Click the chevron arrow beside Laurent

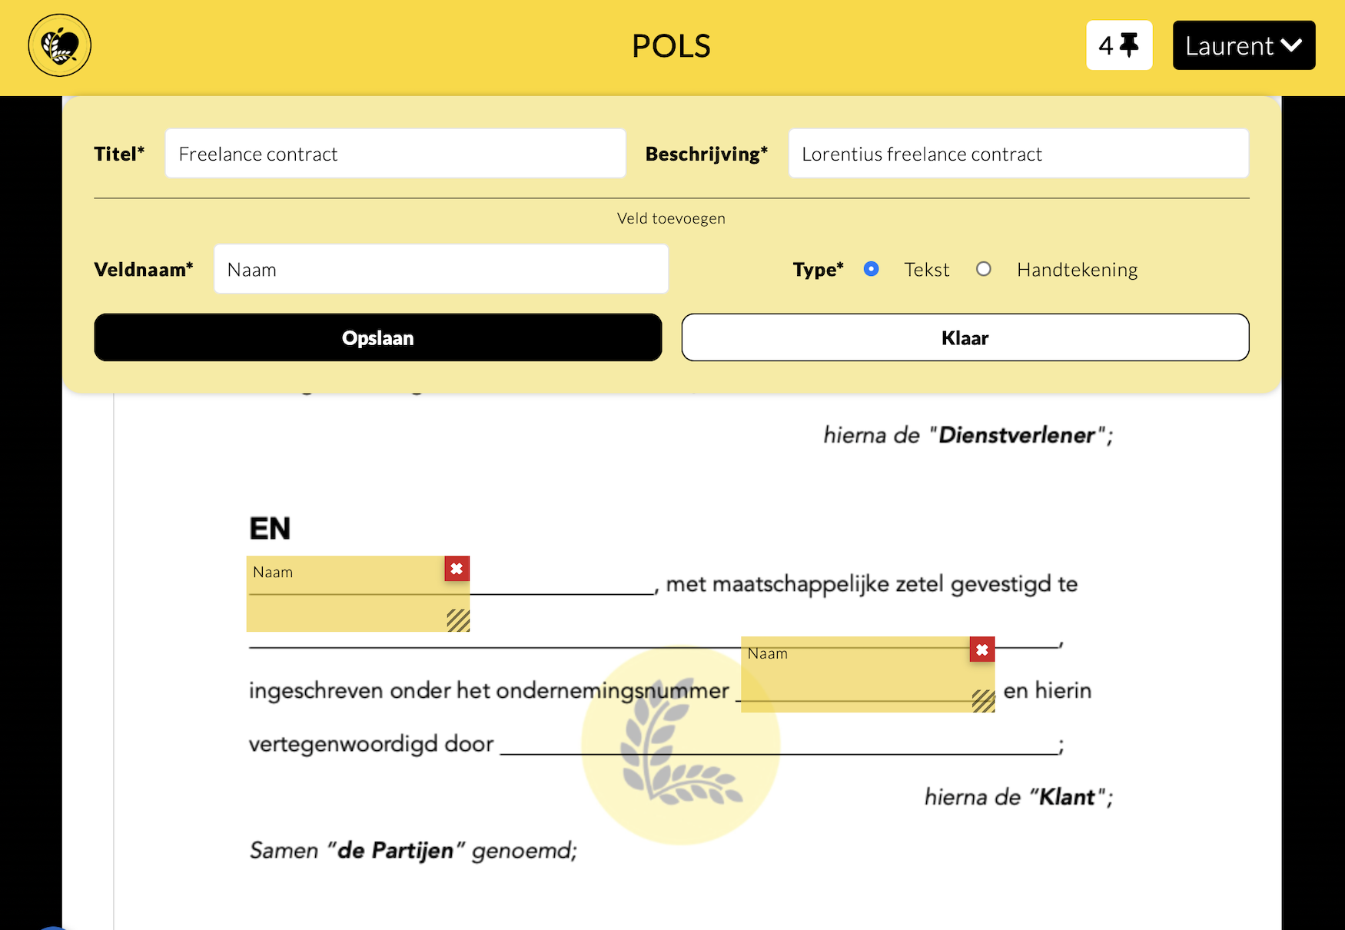tap(1292, 45)
